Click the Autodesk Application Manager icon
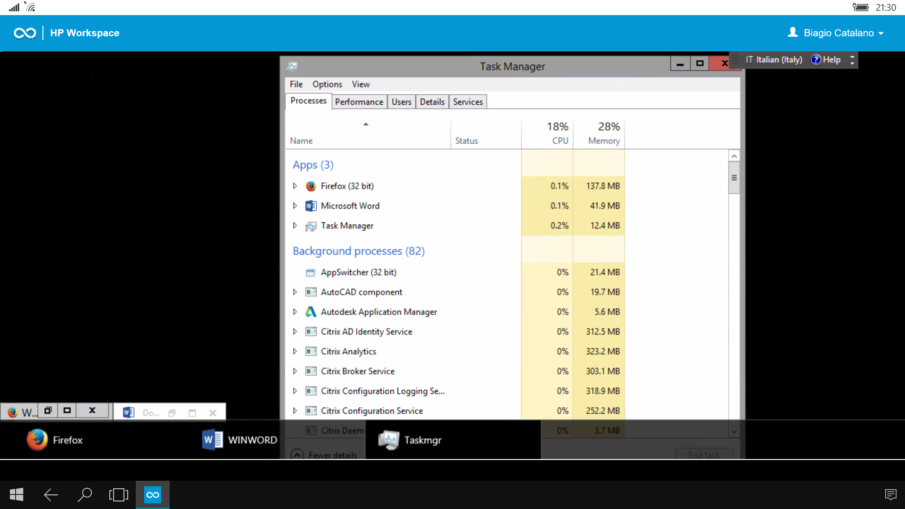 311,312
